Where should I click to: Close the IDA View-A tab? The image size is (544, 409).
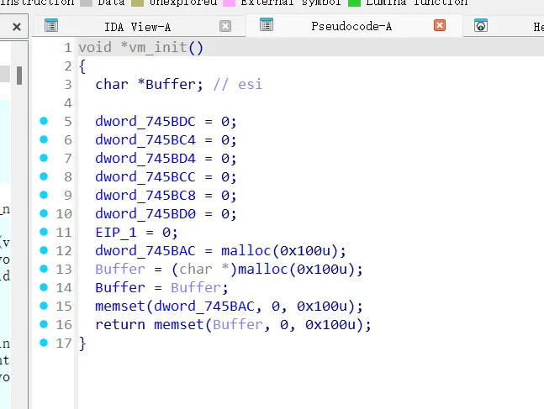(x=225, y=26)
